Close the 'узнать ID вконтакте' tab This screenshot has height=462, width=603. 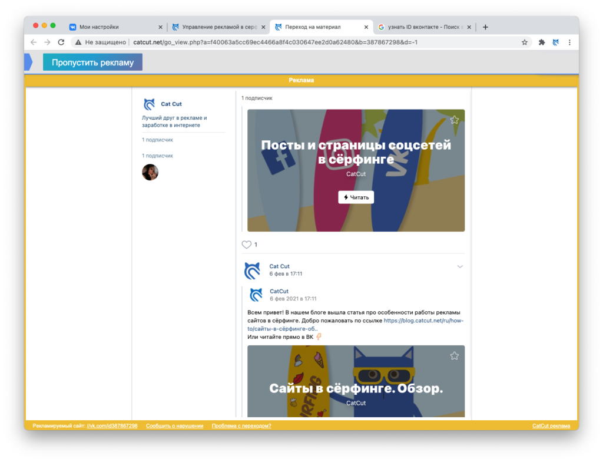tap(469, 27)
